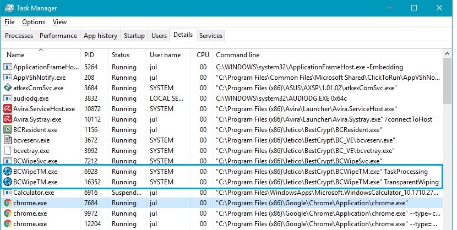Image resolution: width=457 pixels, height=230 pixels.
Task: Click Chrome icon for PID 9972
Action: (x=8, y=213)
